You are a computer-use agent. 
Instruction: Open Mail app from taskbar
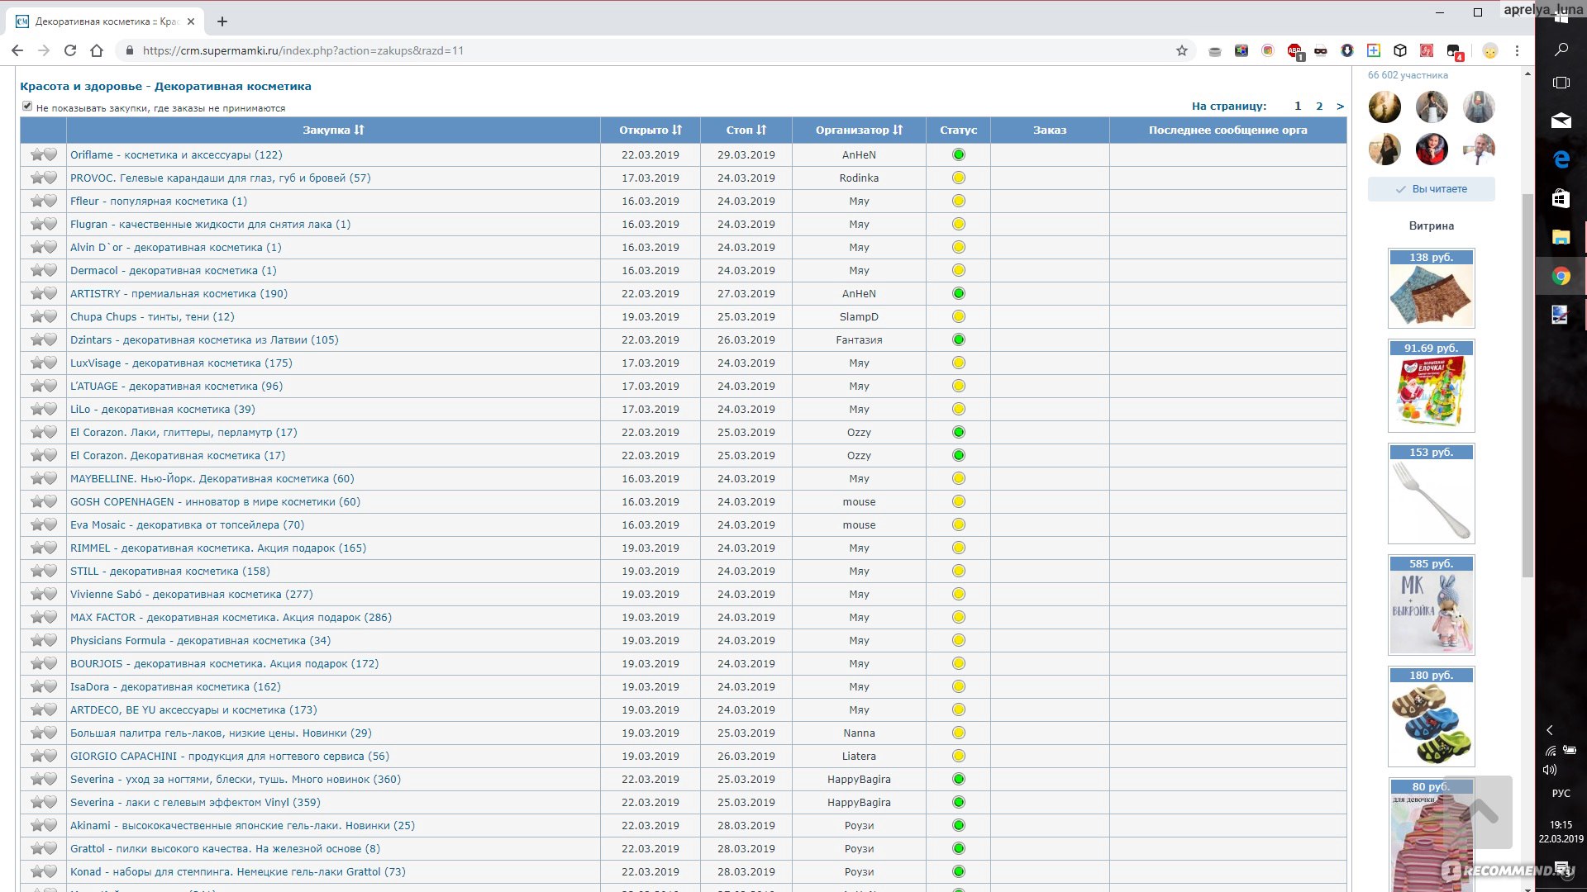point(1561,121)
